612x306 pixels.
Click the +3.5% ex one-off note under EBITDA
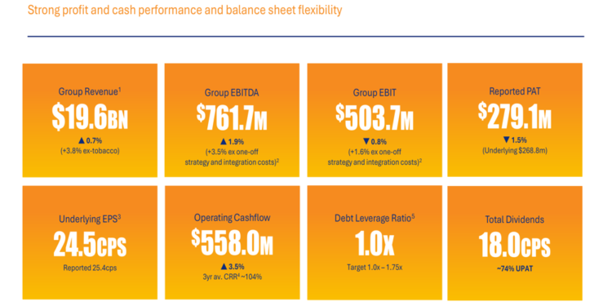[232, 157]
